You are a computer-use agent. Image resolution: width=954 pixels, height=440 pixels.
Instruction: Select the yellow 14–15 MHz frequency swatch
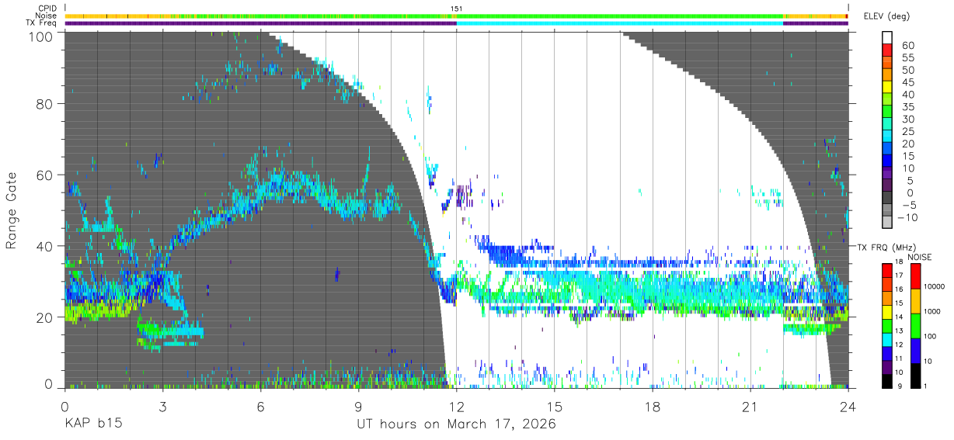[888, 312]
